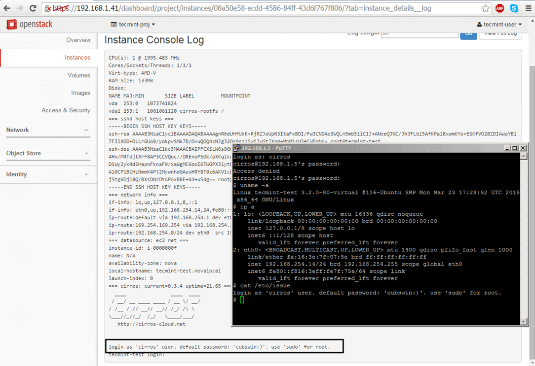Open Overview in the sidebar
Image resolution: width=535 pixels, height=366 pixels.
coord(78,40)
